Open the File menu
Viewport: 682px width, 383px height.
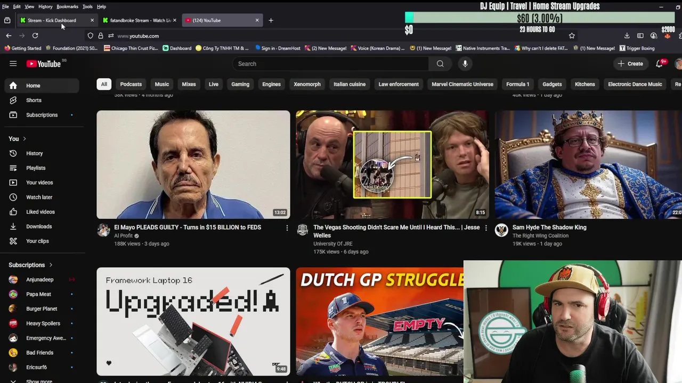(5, 6)
